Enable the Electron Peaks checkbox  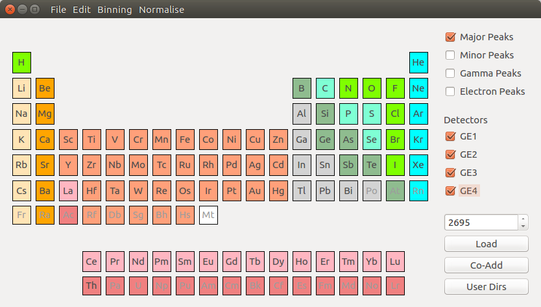pyautogui.click(x=450, y=92)
